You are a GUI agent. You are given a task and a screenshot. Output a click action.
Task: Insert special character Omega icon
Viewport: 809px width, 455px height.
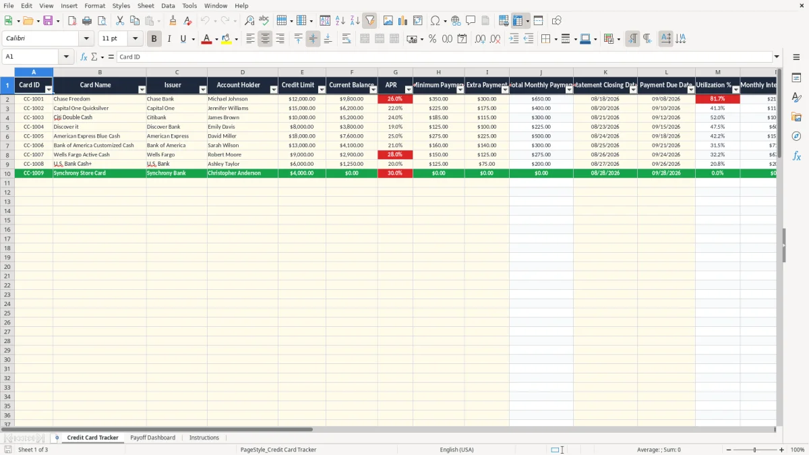(x=436, y=21)
